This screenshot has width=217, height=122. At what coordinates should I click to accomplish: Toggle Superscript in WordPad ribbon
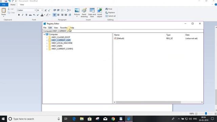[38, 15]
